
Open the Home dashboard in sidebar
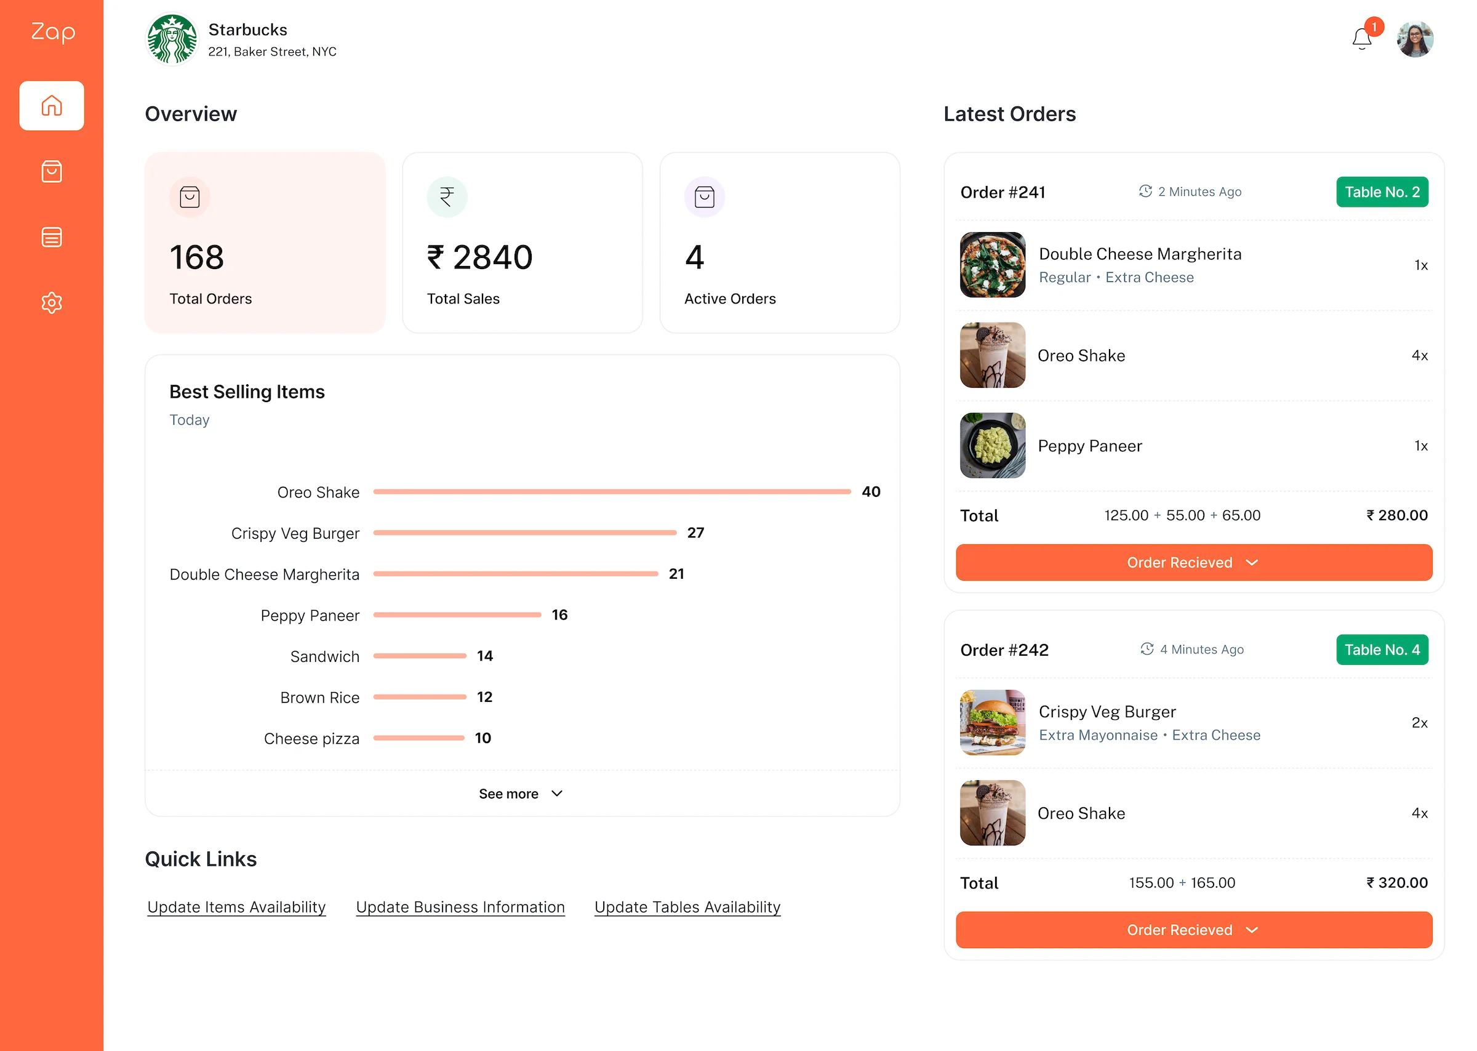coord(52,105)
